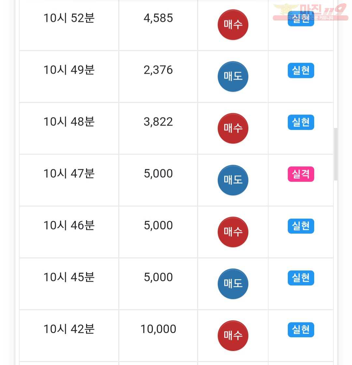Click the red 매수 circle for 10시 52분
The width and height of the screenshot is (352, 365).
tap(233, 25)
